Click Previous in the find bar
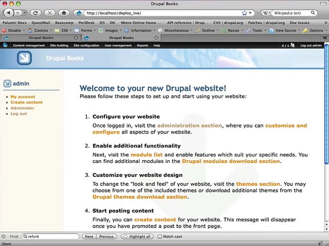Viewport: 329px width, 246px height. [106, 236]
